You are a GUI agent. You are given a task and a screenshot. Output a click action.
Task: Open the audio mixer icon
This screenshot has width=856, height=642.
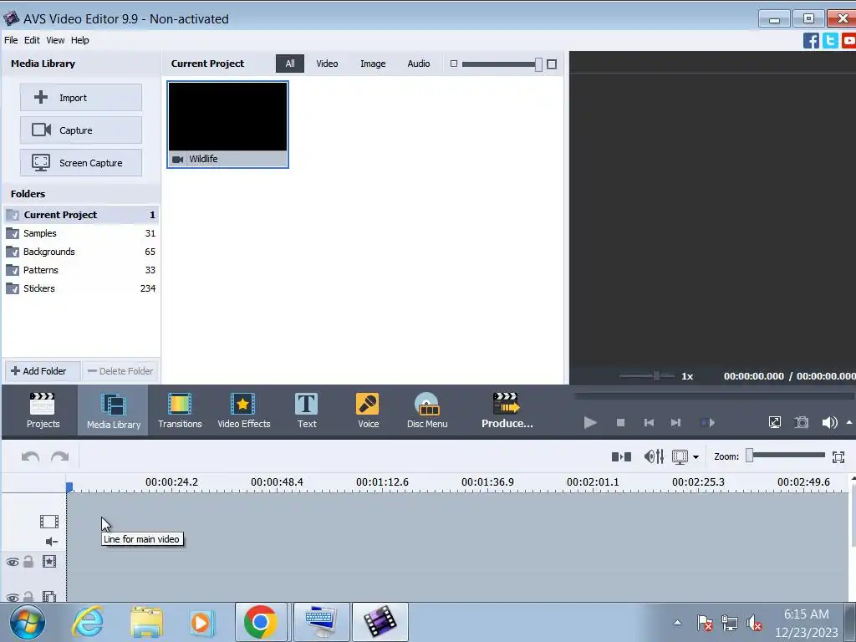click(x=654, y=456)
